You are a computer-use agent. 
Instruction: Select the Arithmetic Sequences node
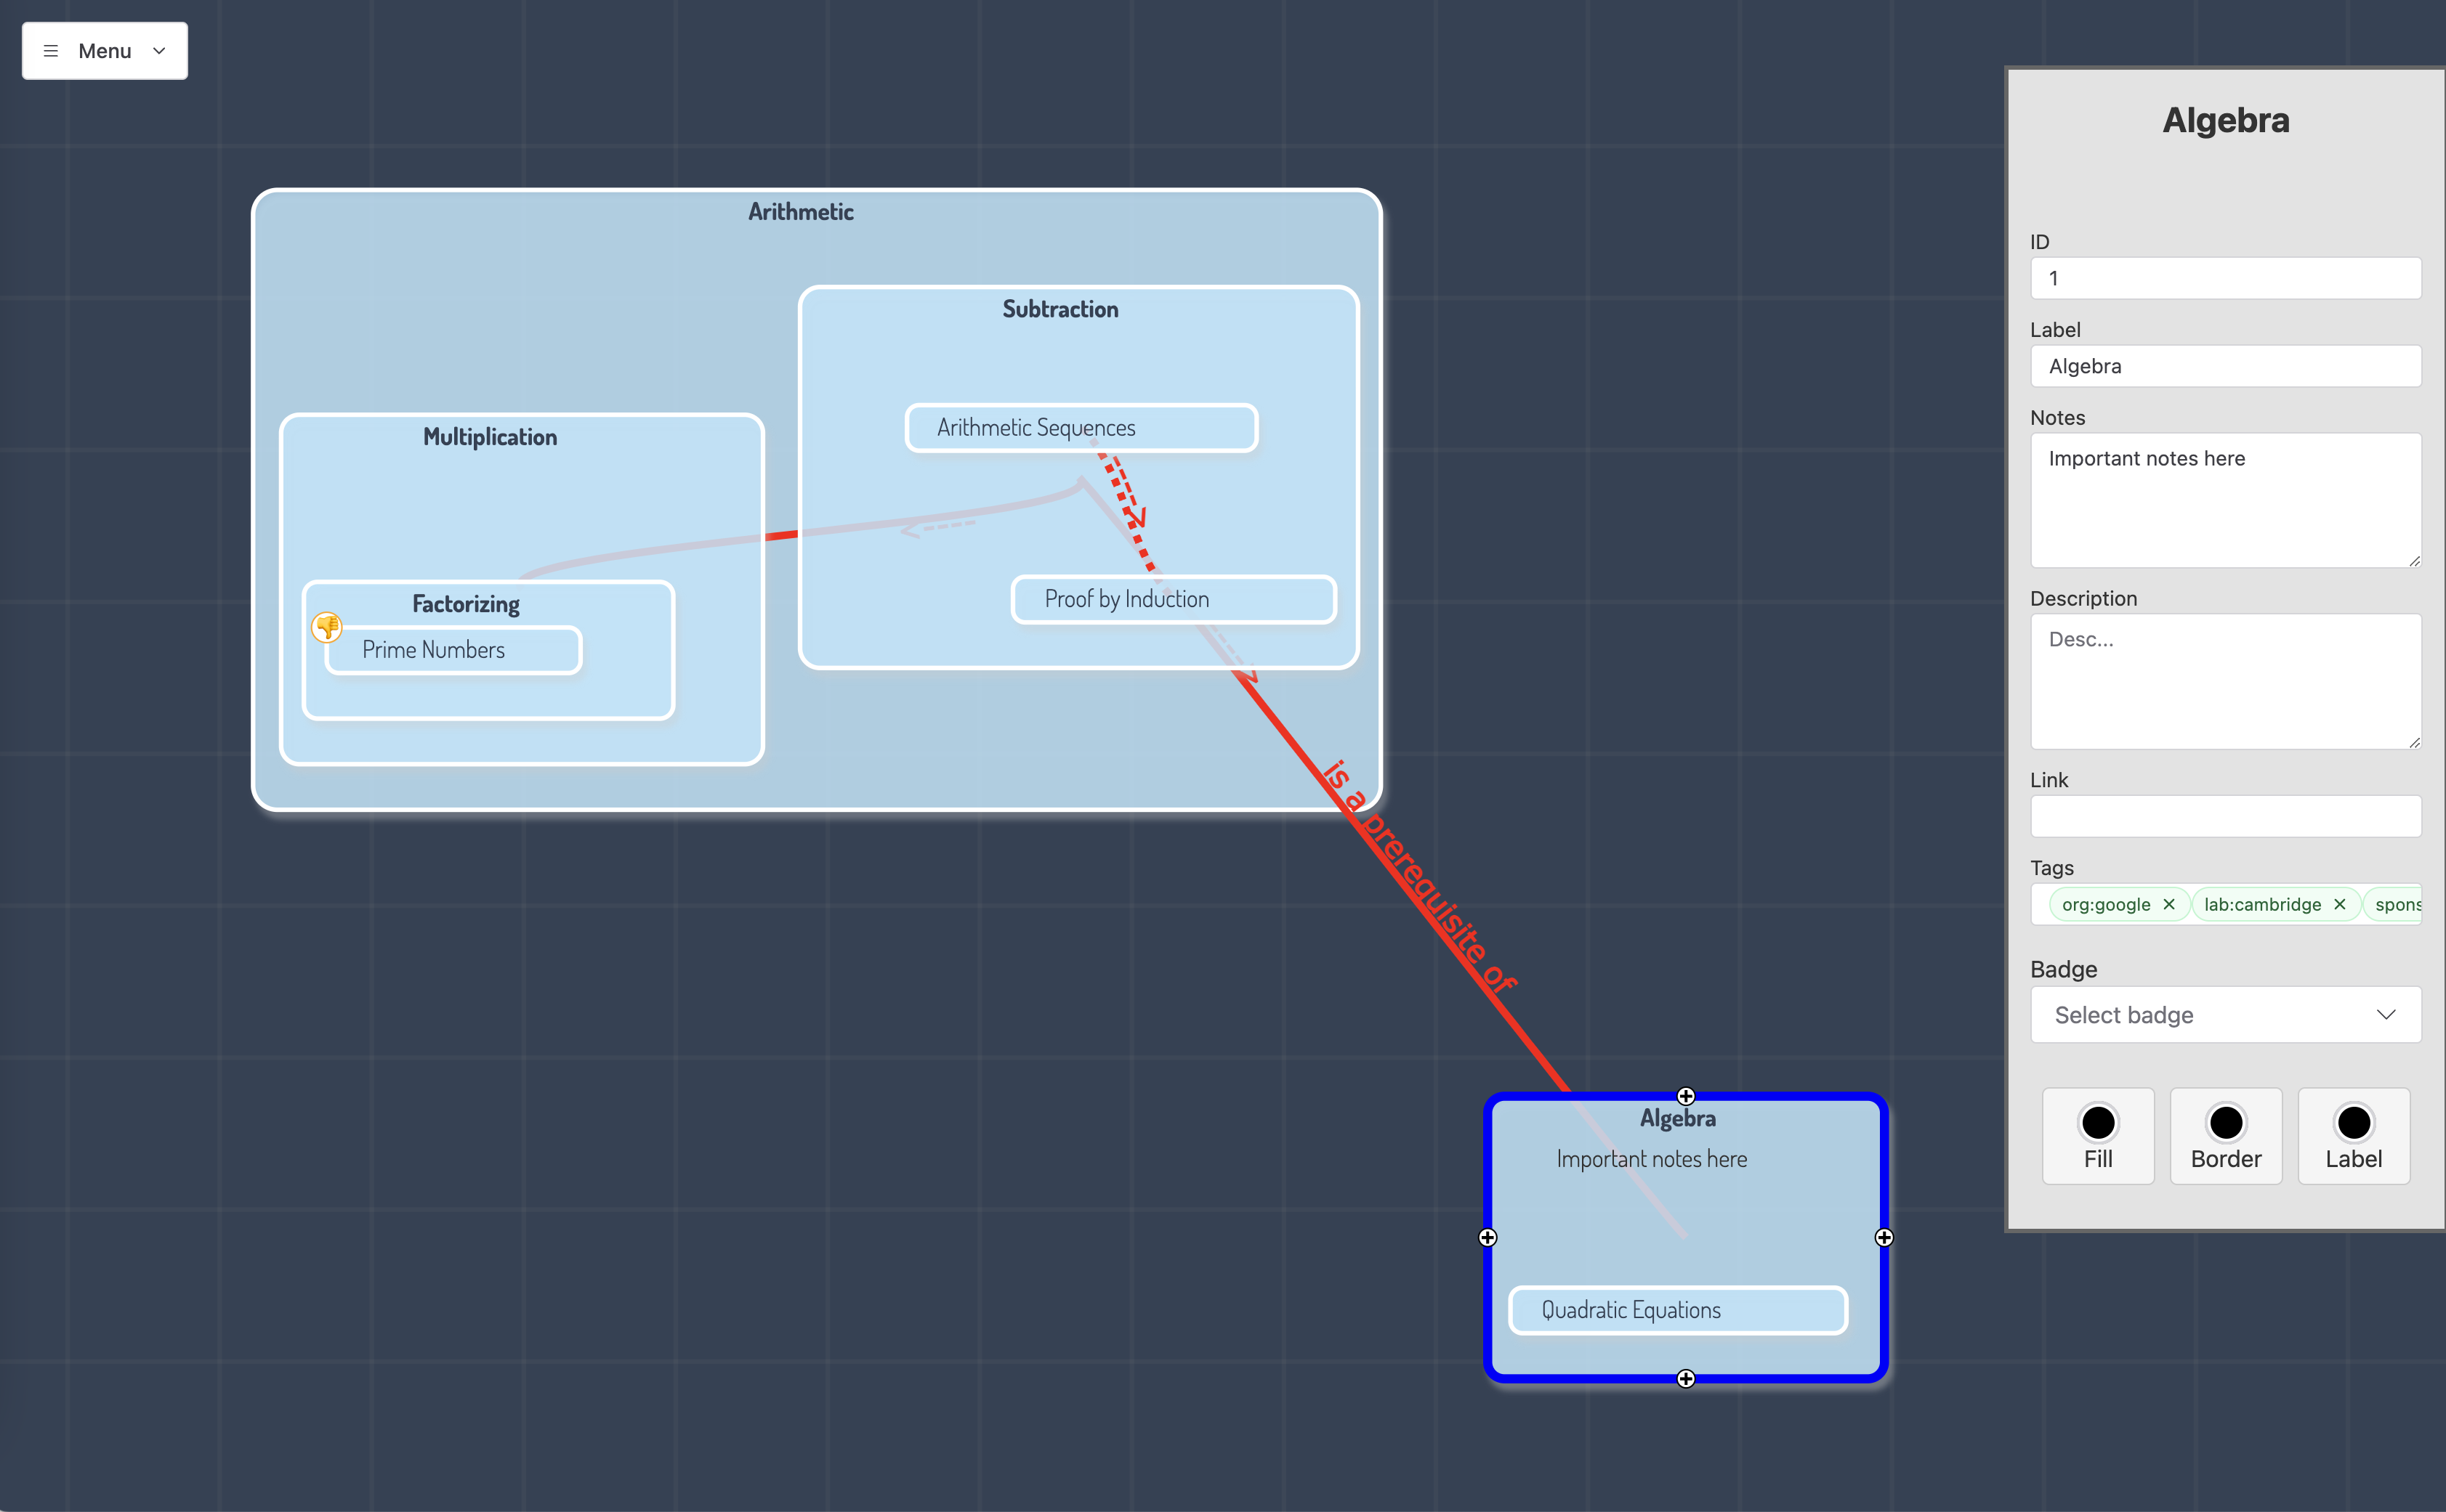(x=1081, y=428)
